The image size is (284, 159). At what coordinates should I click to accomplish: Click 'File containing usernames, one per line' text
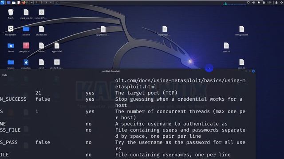tap(173, 155)
